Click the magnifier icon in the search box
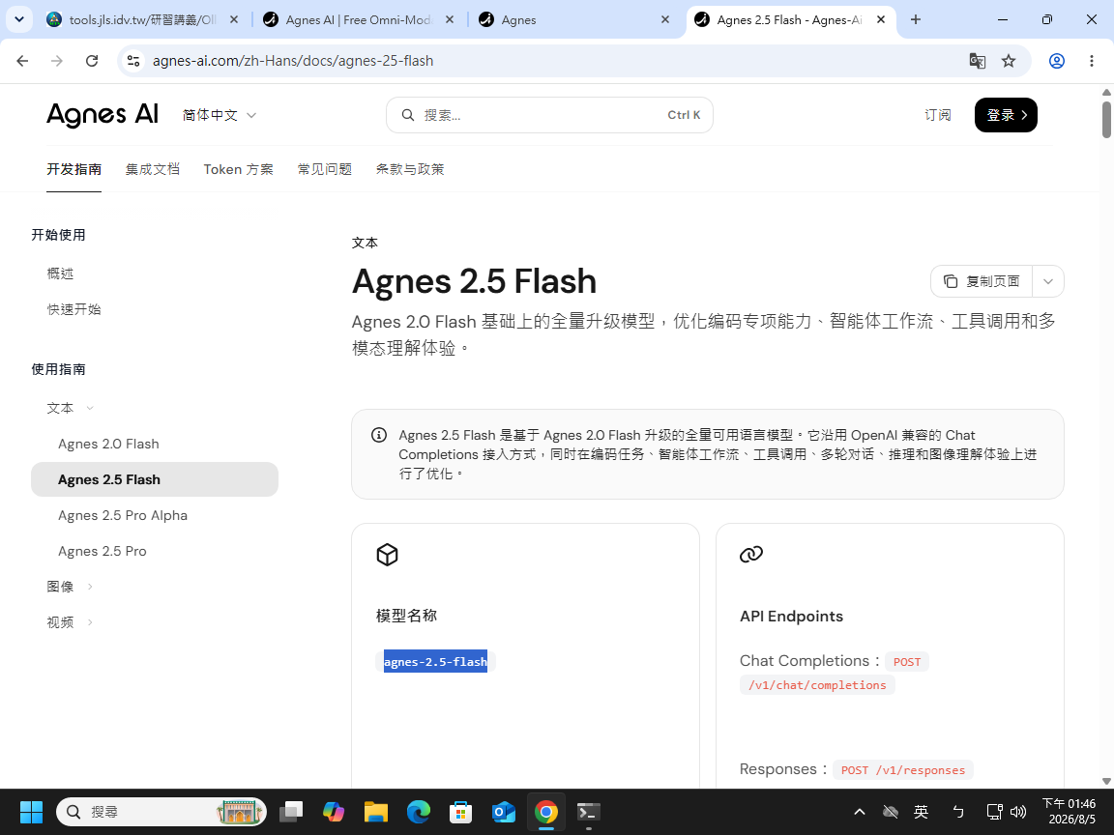Viewport: 1114px width, 835px height. [x=408, y=115]
